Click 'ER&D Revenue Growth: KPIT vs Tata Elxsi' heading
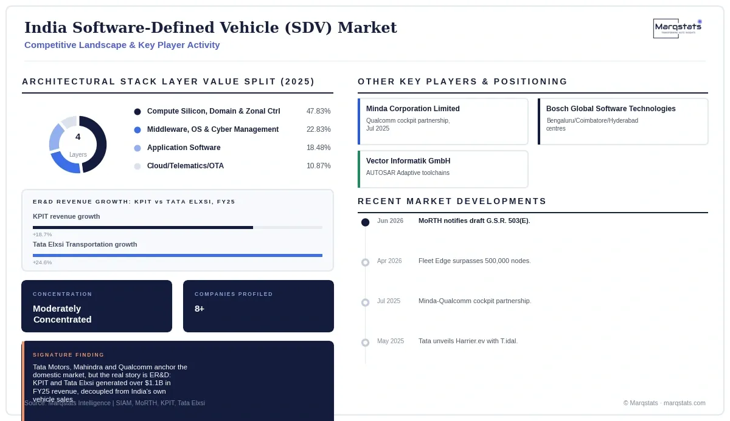The height and width of the screenshot is (421, 730). pos(134,202)
